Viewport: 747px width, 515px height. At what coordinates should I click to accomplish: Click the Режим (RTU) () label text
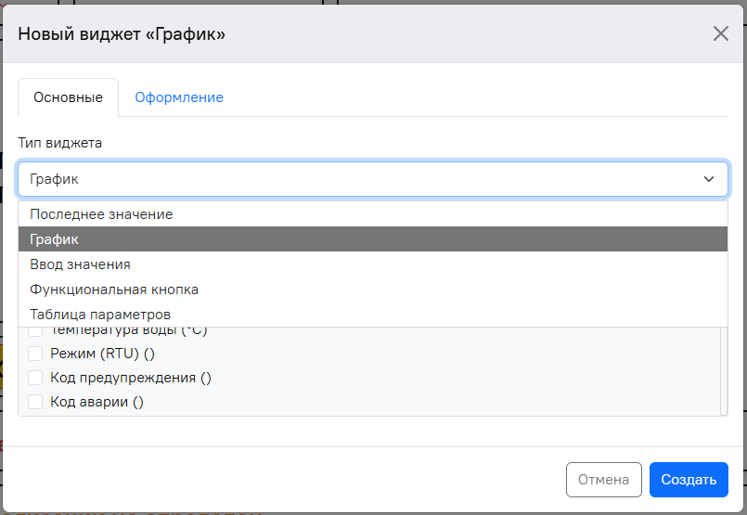pyautogui.click(x=102, y=354)
